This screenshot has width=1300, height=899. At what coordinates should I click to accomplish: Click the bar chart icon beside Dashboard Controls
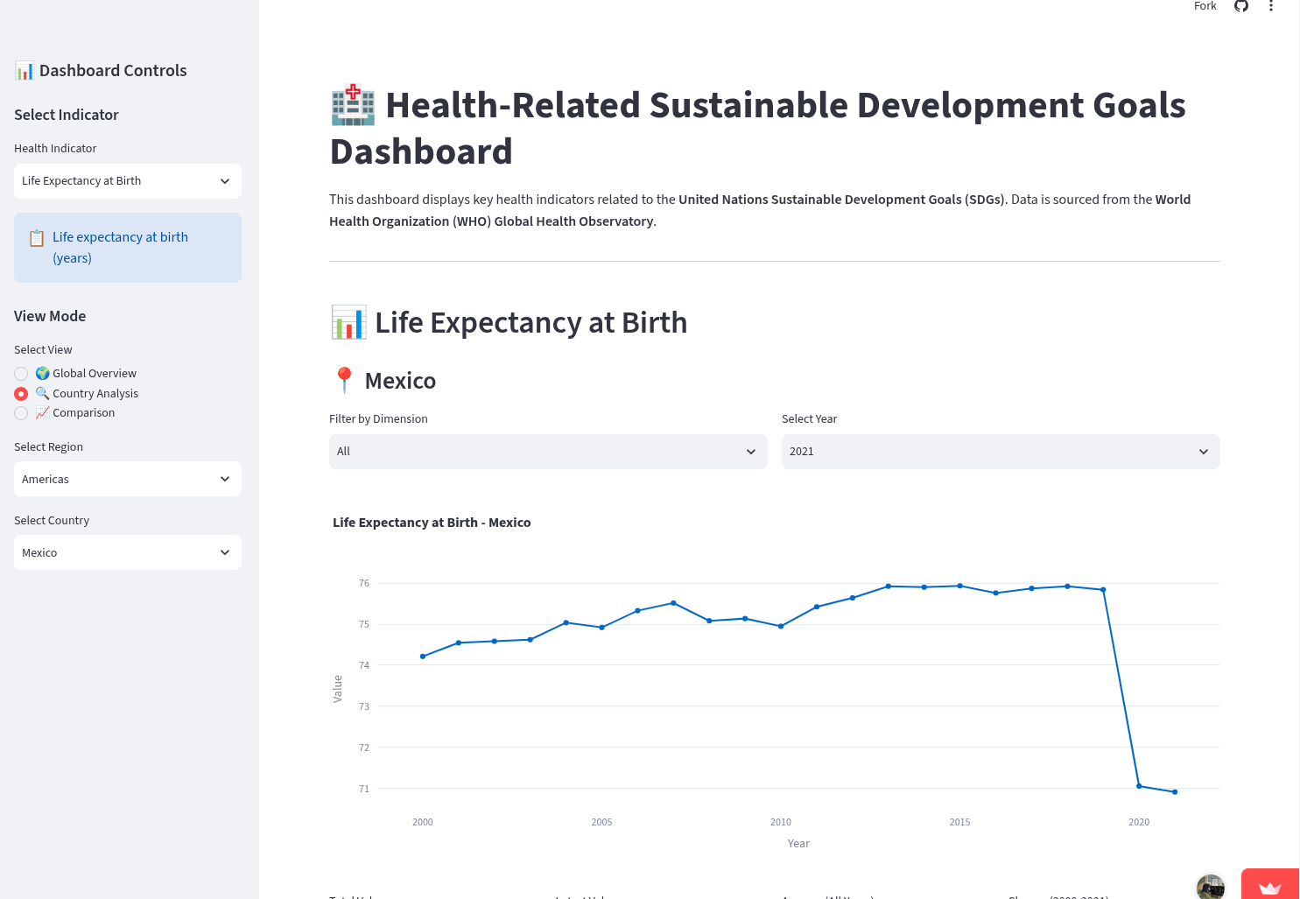25,71
